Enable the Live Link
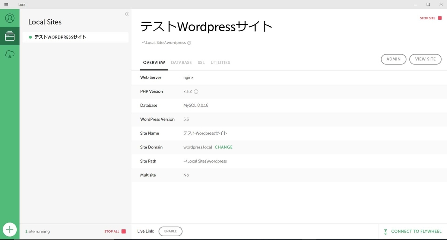The width and height of the screenshot is (447, 240). coord(170,231)
